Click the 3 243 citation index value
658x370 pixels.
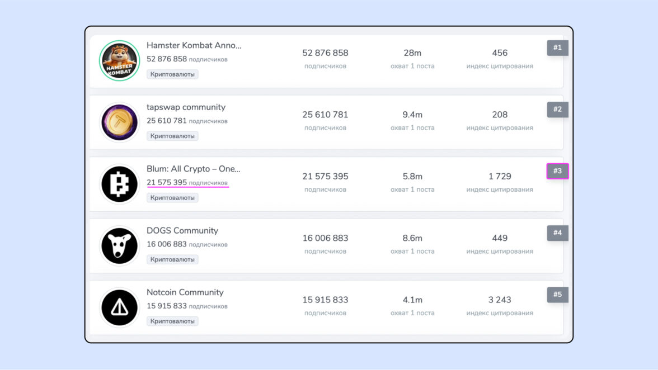click(x=500, y=300)
